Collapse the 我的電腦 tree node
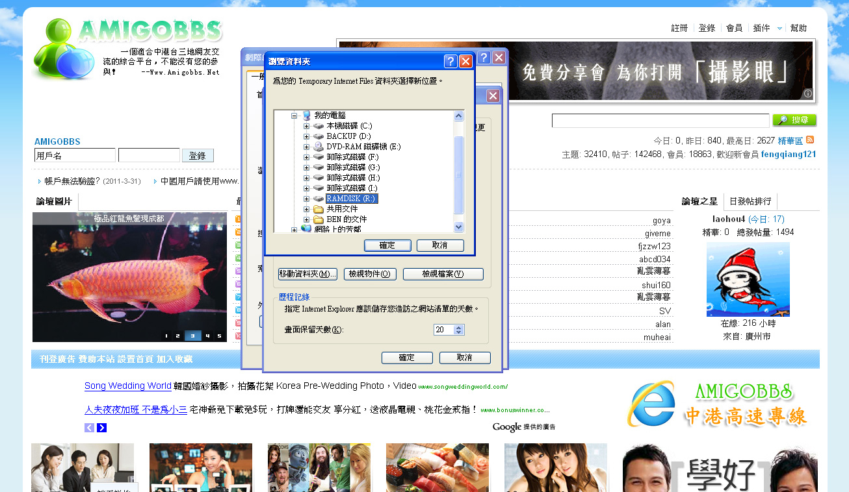 [294, 116]
